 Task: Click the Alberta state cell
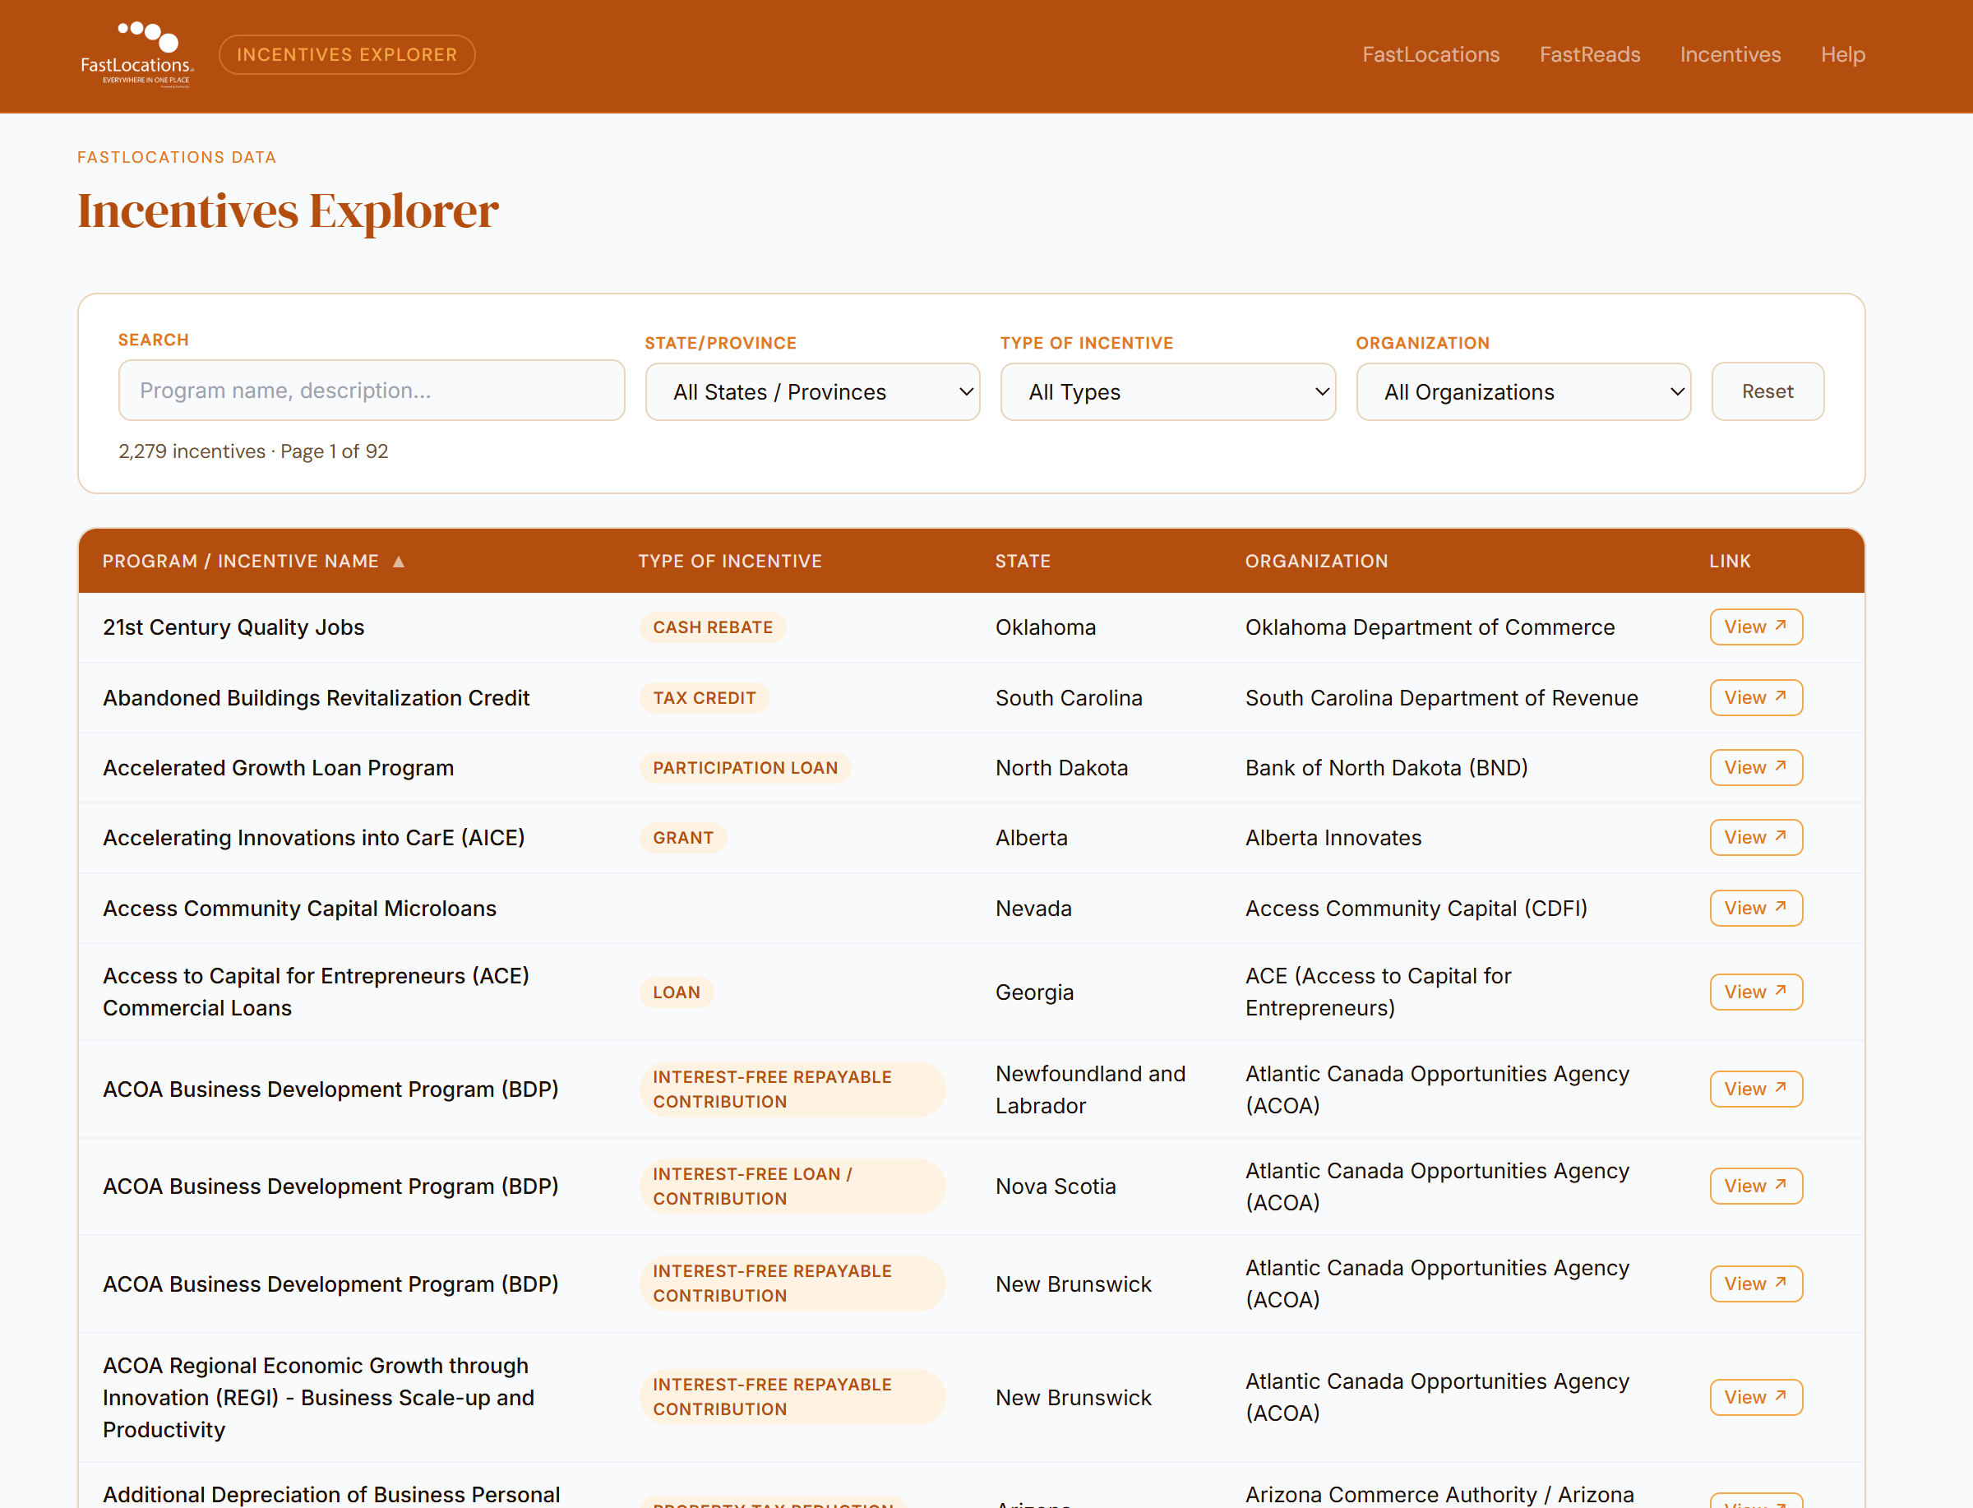click(x=1031, y=838)
